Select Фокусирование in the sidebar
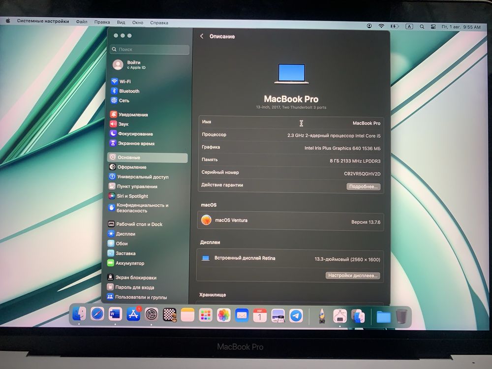The height and width of the screenshot is (369, 492). pos(131,134)
